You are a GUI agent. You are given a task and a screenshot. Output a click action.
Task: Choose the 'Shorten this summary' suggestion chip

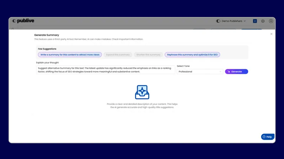coord(148,55)
